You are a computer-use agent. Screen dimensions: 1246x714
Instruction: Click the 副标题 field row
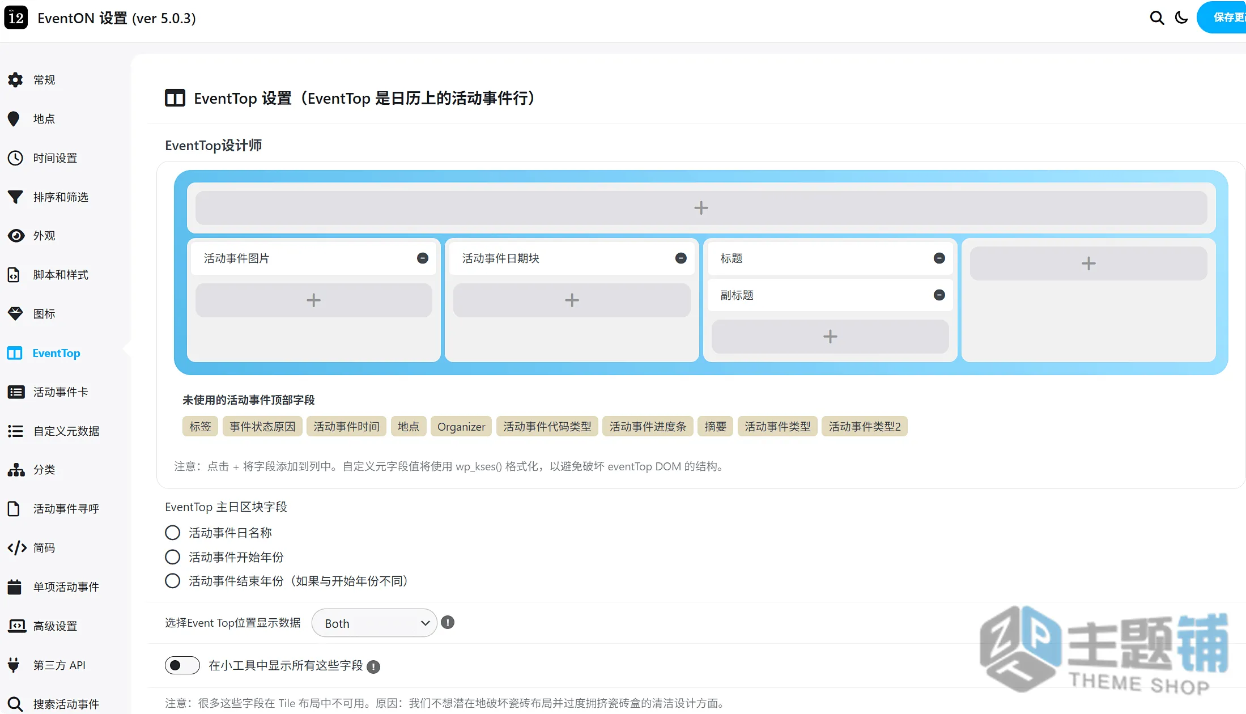(x=830, y=295)
